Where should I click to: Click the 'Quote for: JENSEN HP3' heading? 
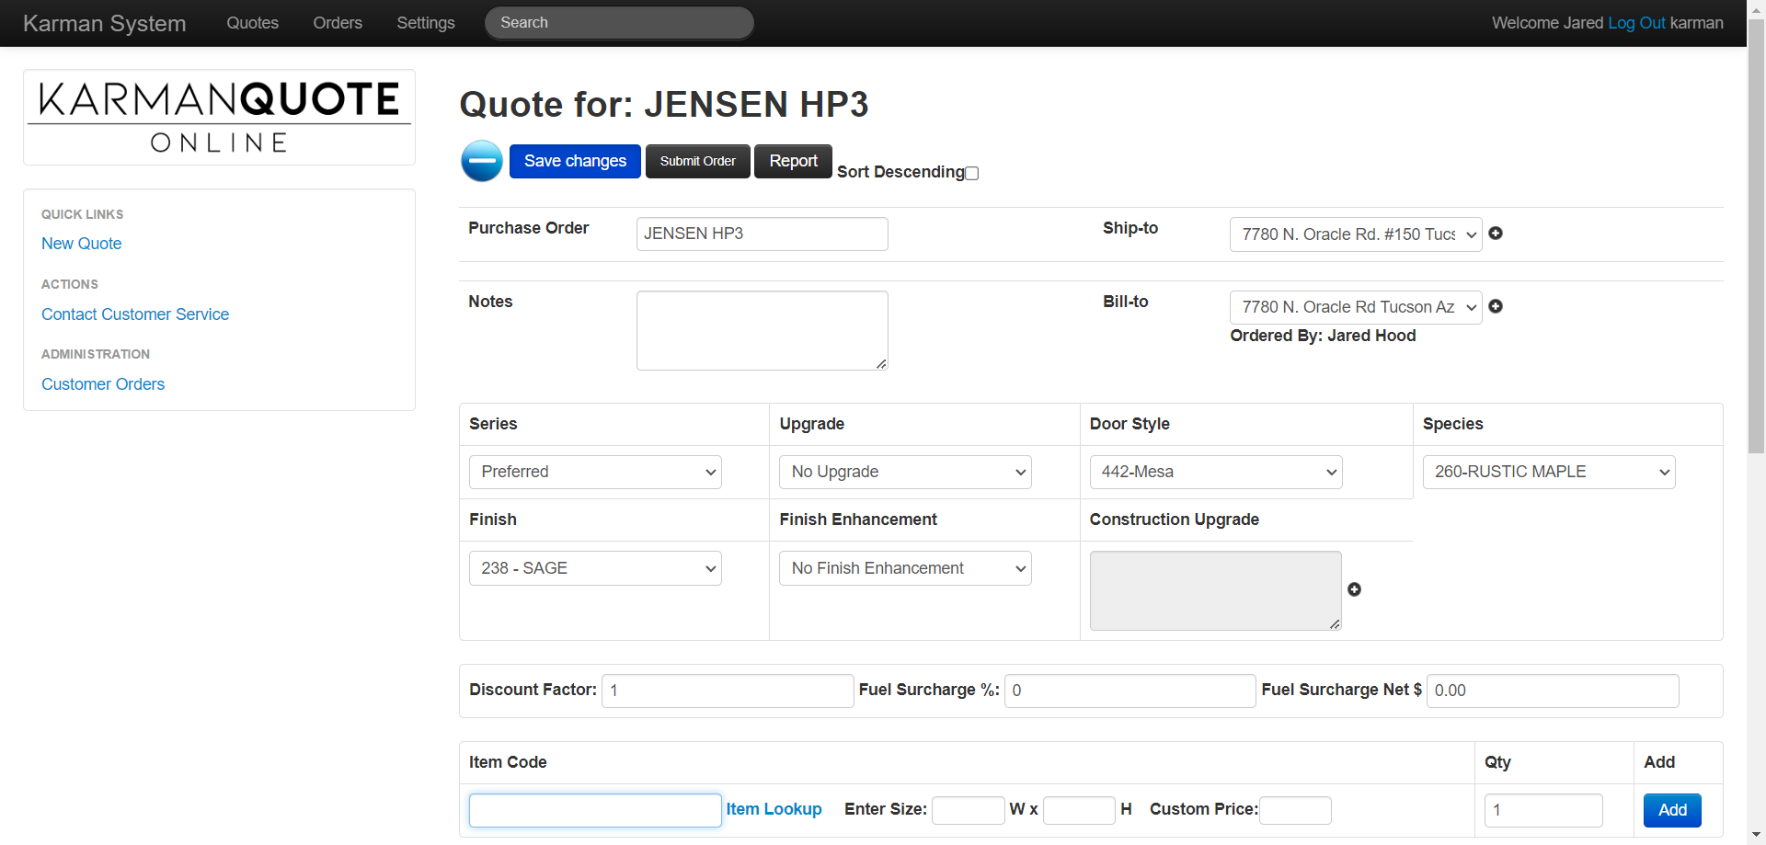tap(664, 104)
